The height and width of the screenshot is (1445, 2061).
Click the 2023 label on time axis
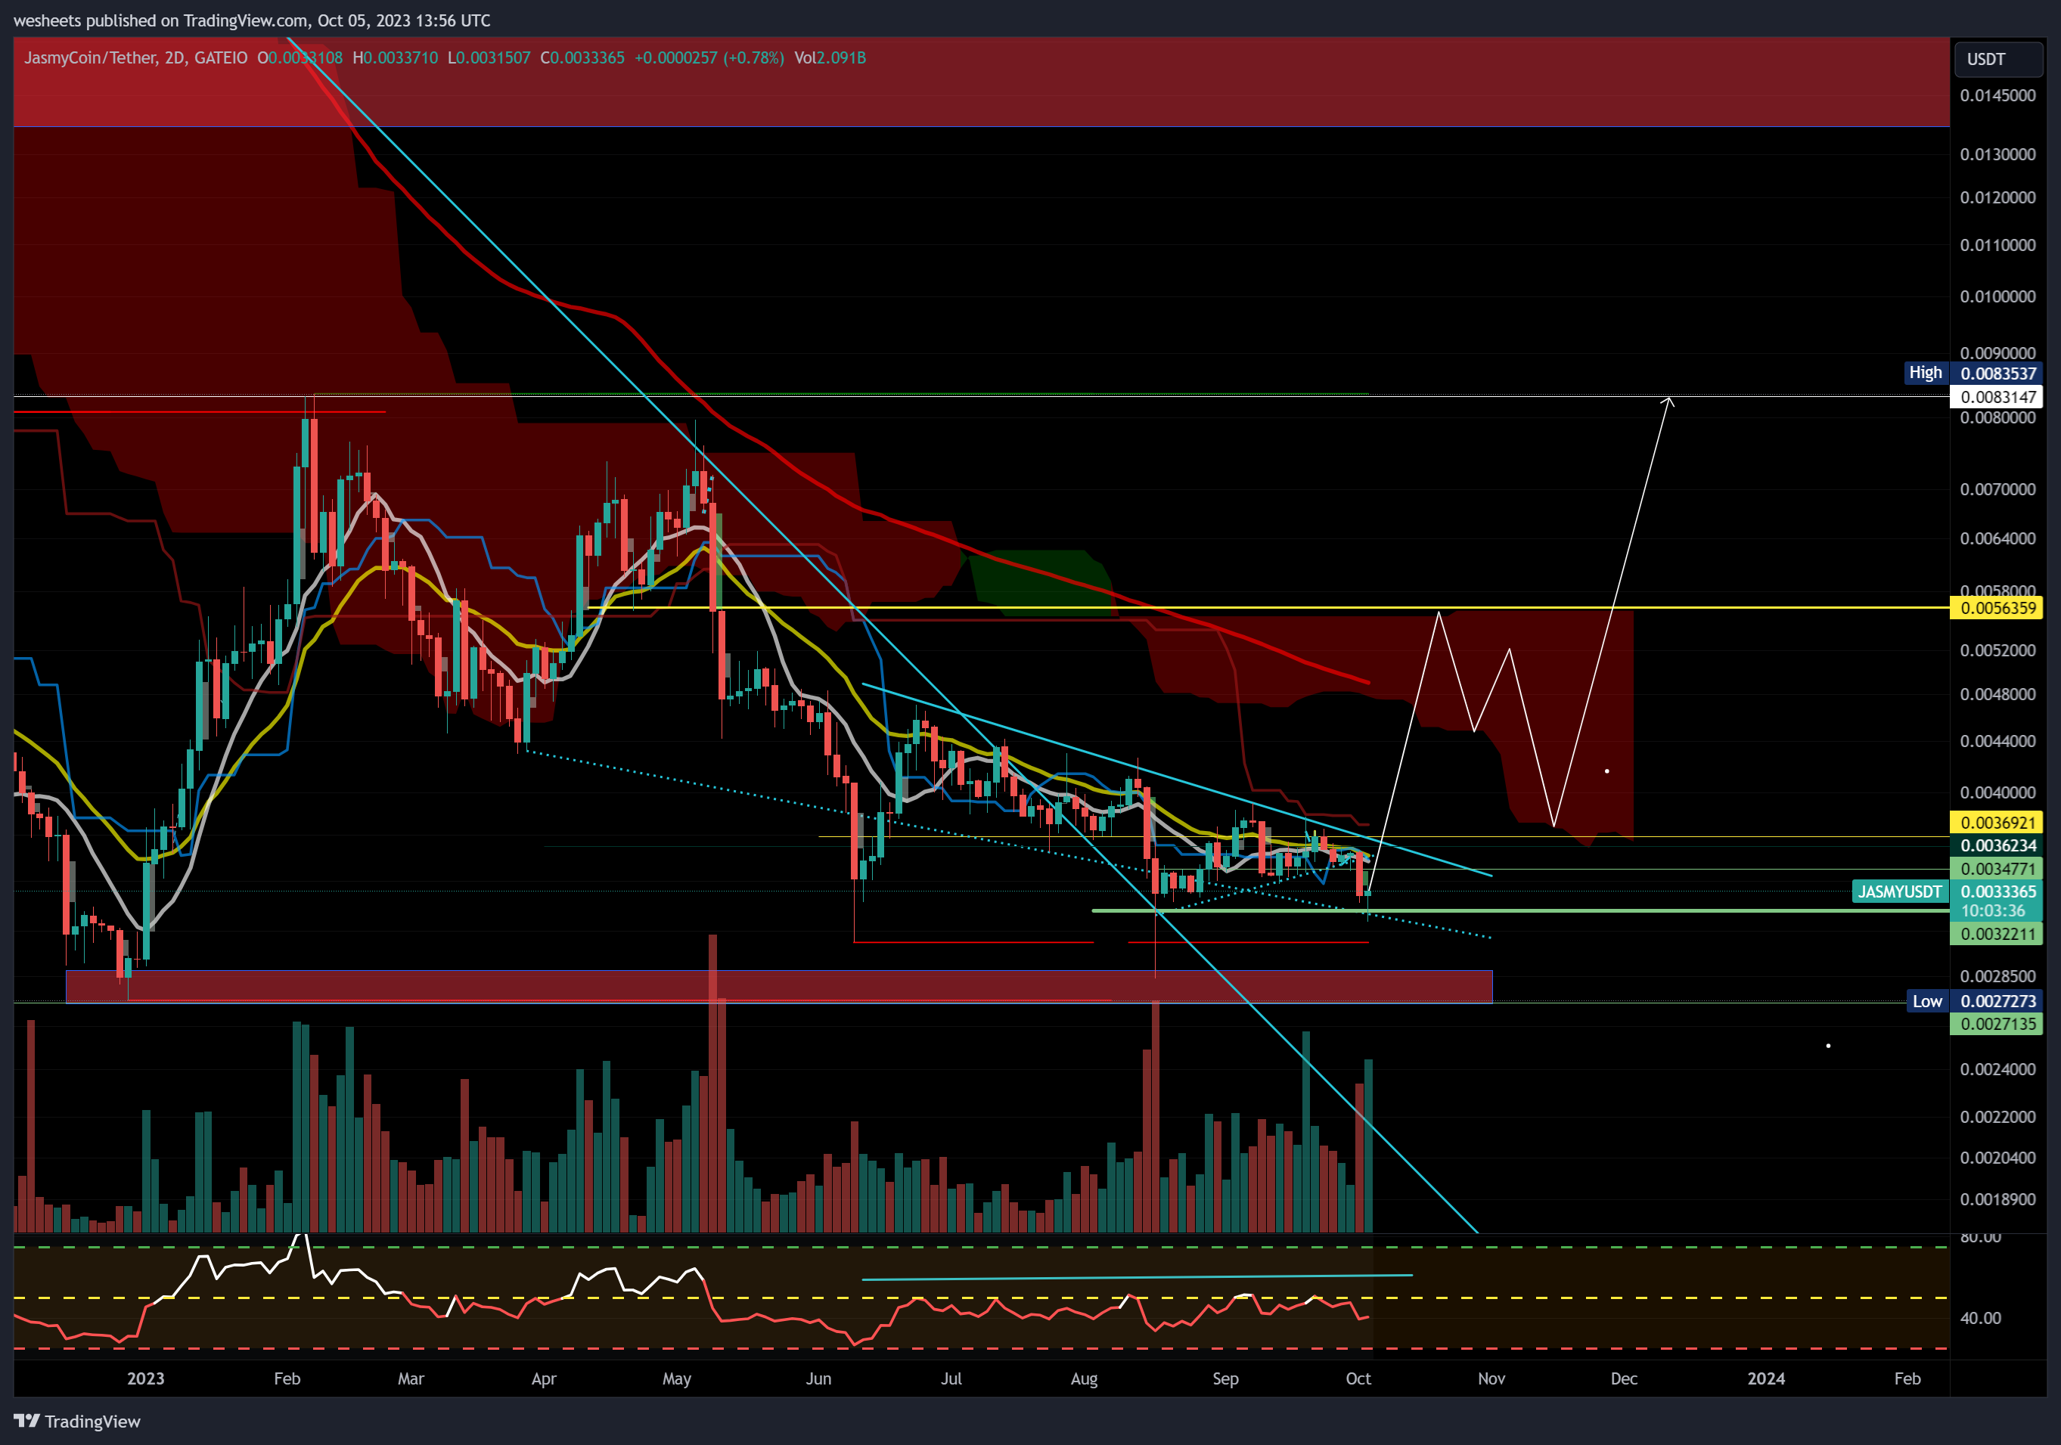[145, 1378]
